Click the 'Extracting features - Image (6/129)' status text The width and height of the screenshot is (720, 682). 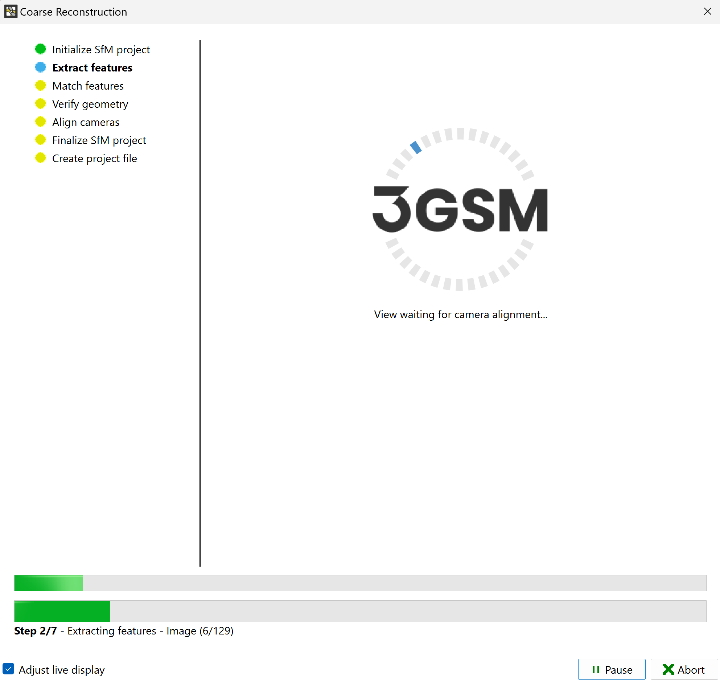point(151,631)
